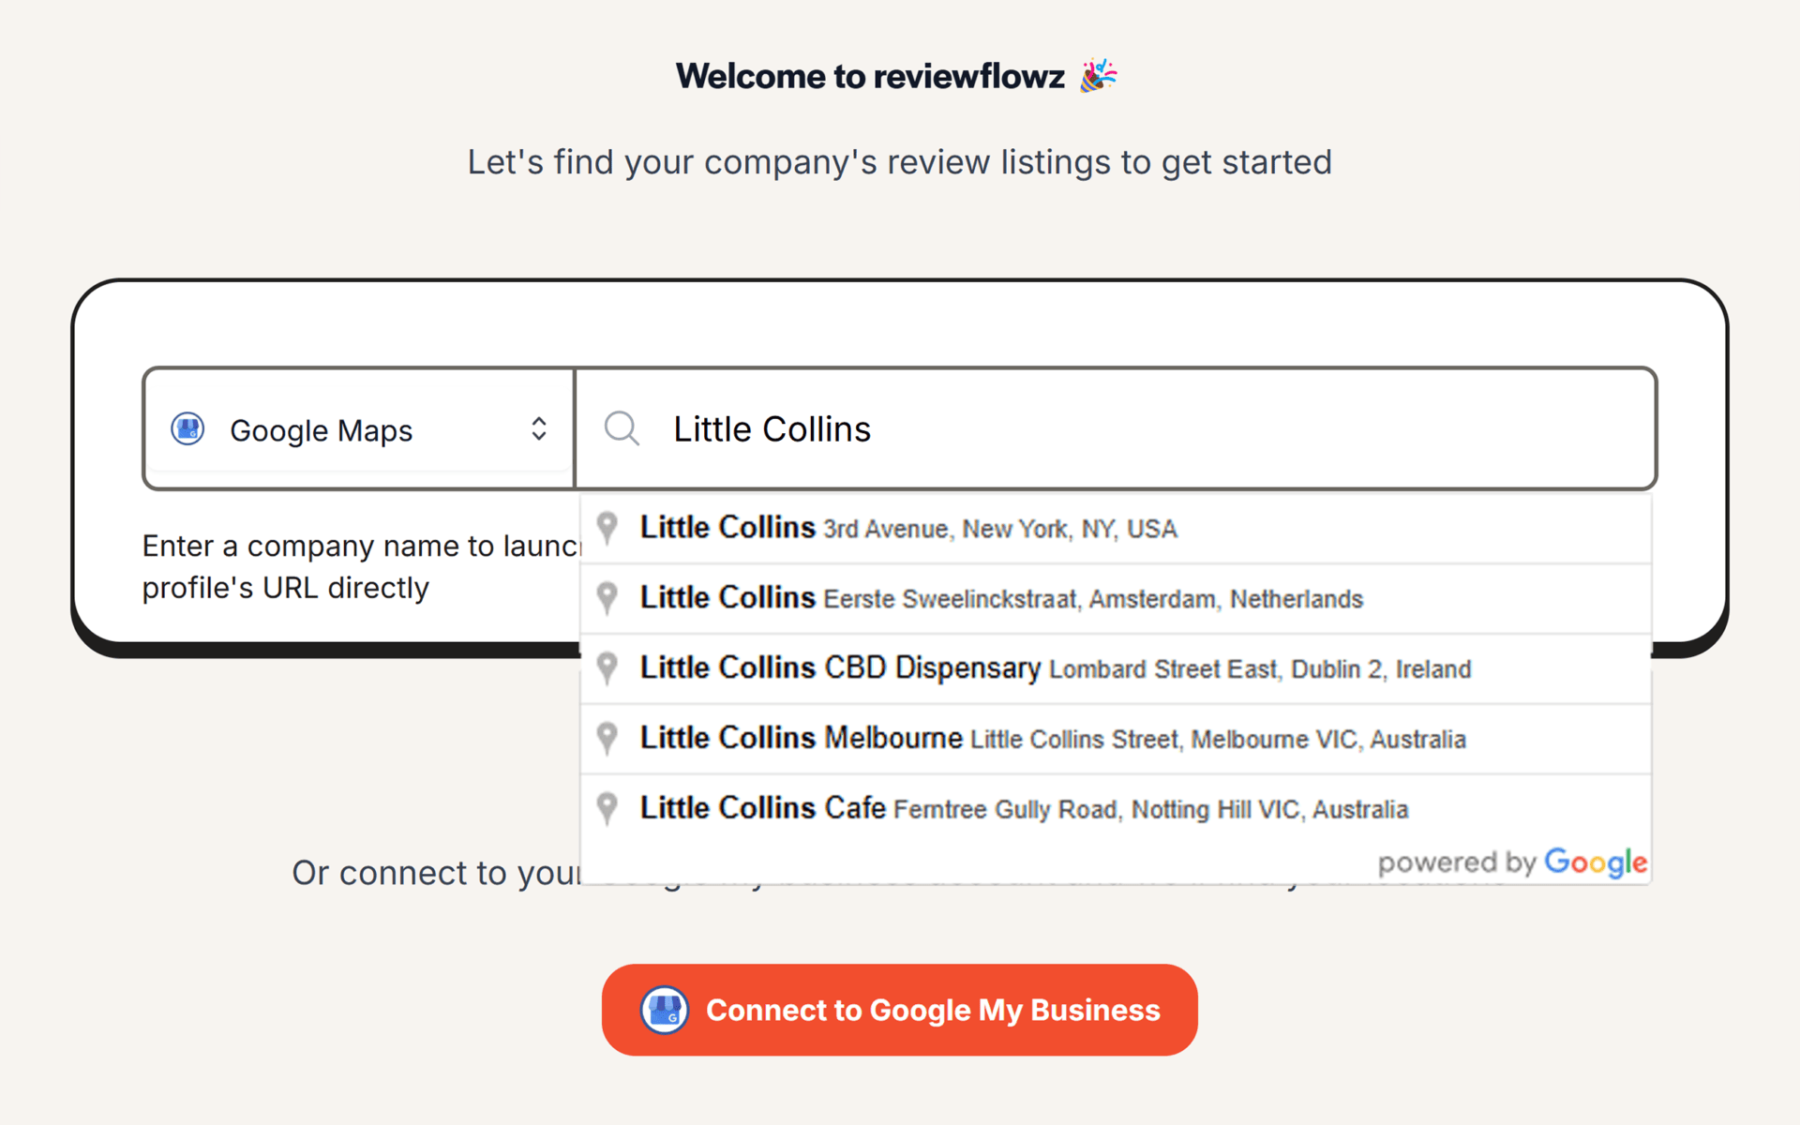Image resolution: width=1800 pixels, height=1125 pixels.
Task: Click the party popper emoji in heading
Action: coord(1098,76)
